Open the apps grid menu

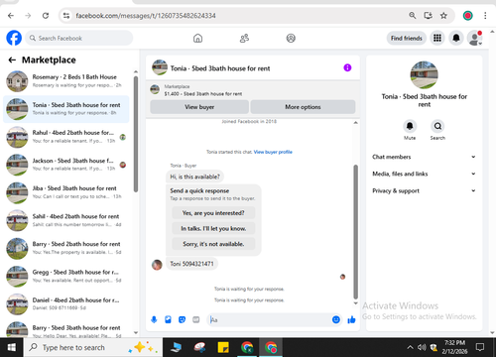[x=437, y=38]
